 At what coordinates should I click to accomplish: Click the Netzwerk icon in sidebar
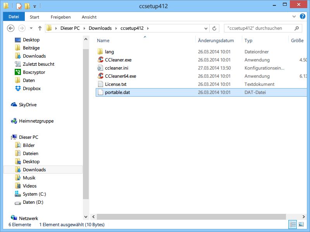(x=14, y=218)
